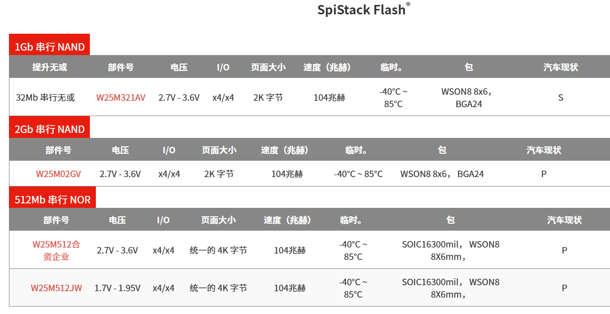The image size is (610, 314).
Task: Select the 1Gb 串行 NAND section tab
Action: pyautogui.click(x=50, y=48)
